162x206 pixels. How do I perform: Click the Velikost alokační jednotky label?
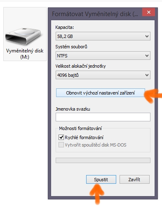pos(80,66)
